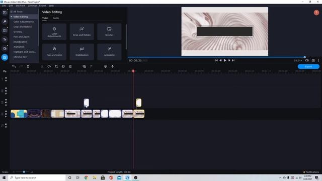
Task: Open Clip Properties icon in toolbar
Action: click(70, 66)
